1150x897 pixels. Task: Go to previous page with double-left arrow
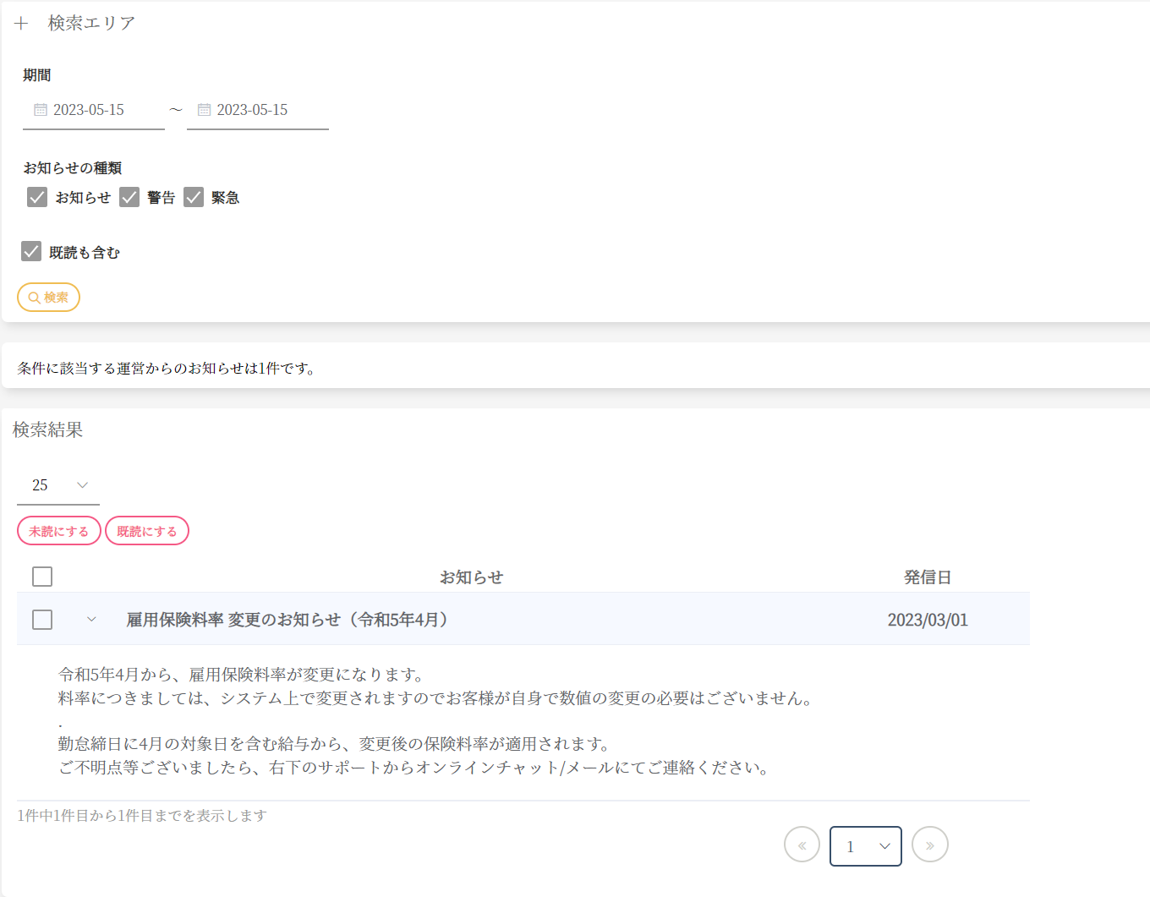(802, 845)
